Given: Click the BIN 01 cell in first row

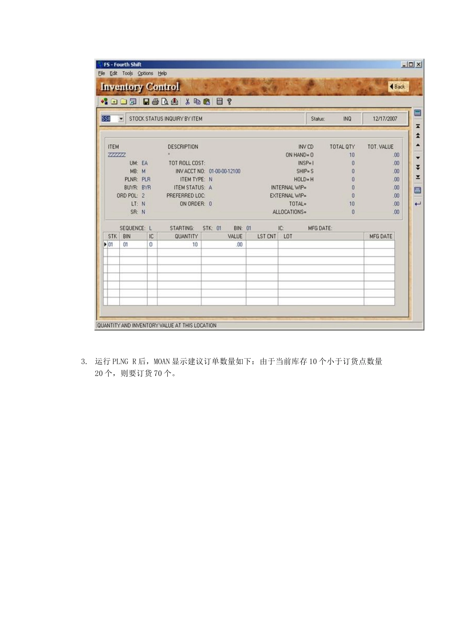Looking at the screenshot, I should click(x=133, y=245).
